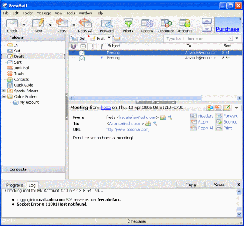Switch to the Out folder tab
This screenshot has width=244, height=226.
point(78,39)
